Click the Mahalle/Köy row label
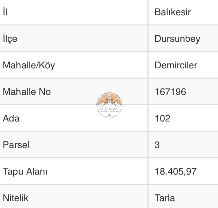Viewport: 218px width, 208px height. [x=29, y=65]
